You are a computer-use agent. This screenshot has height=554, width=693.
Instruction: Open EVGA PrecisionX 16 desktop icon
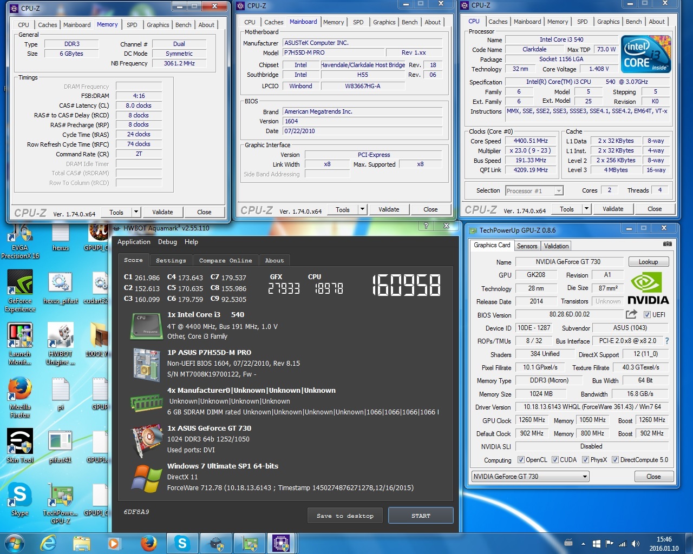20,241
